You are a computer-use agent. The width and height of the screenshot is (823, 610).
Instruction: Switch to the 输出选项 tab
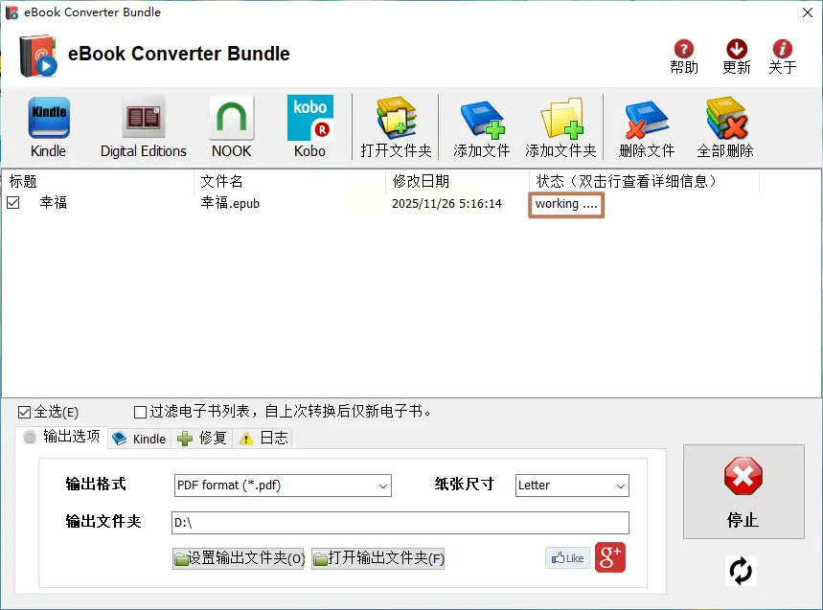(61, 437)
